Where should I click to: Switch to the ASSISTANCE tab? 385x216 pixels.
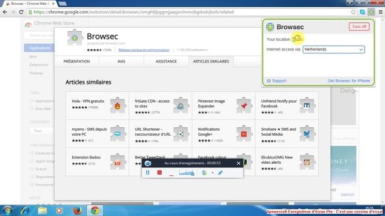click(x=166, y=61)
